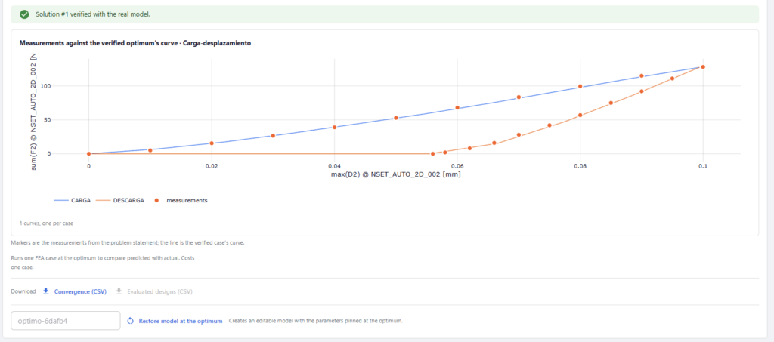Image resolution: width=774 pixels, height=342 pixels.
Task: Toggle the DESCARGA legend series
Action: (122, 201)
